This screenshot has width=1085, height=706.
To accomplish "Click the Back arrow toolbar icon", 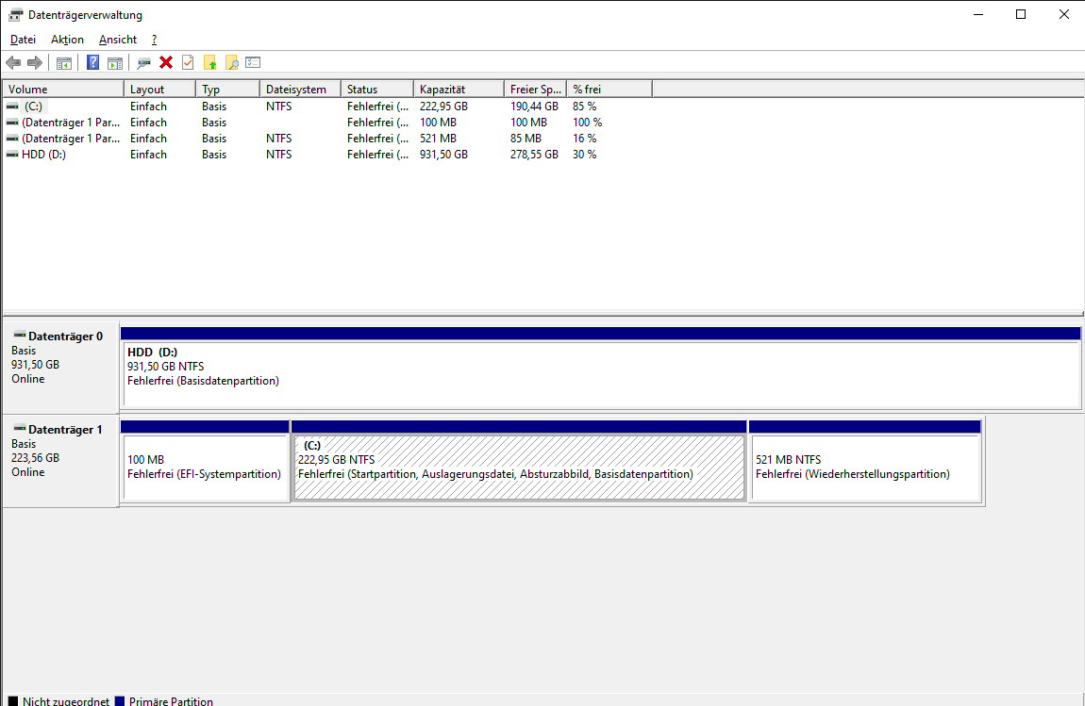I will tap(13, 63).
